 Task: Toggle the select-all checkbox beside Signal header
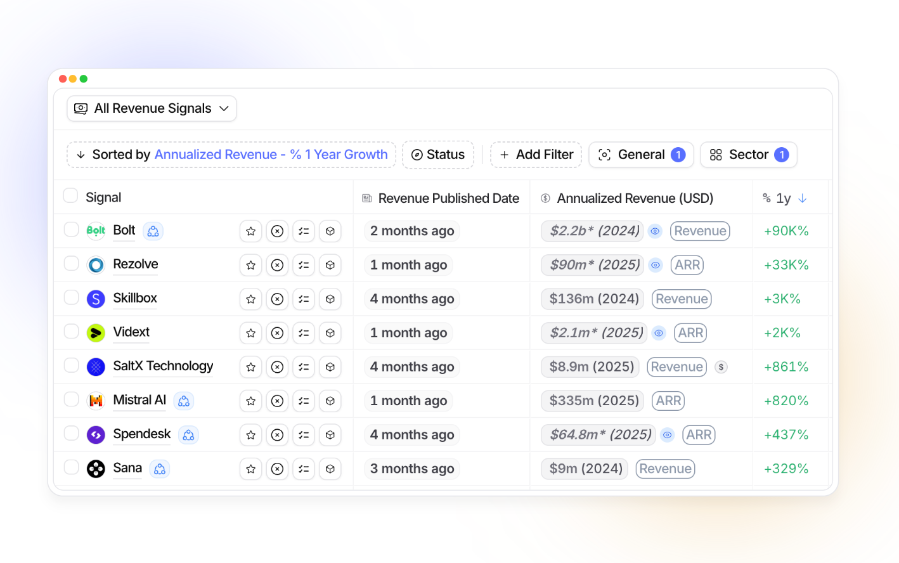tap(70, 195)
